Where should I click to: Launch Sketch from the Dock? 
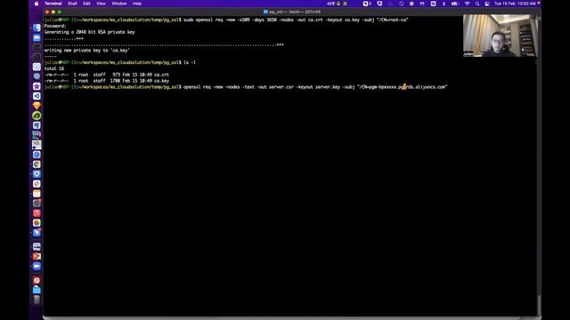37,106
